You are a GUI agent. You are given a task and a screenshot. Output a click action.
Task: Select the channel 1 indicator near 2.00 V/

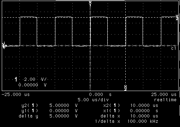click(x=16, y=79)
